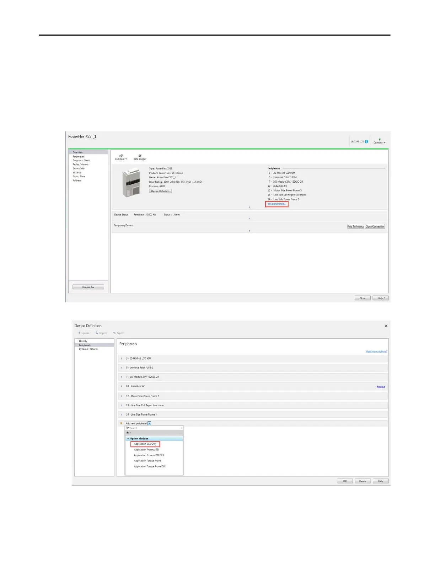Click Replace link on 10 - Induction SV row
The width and height of the screenshot is (435, 564).
pyautogui.click(x=381, y=387)
